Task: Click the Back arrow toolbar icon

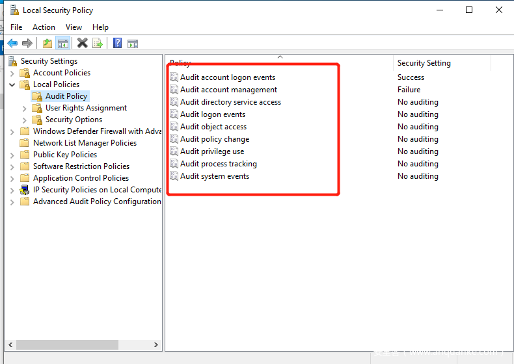Action: pos(12,43)
